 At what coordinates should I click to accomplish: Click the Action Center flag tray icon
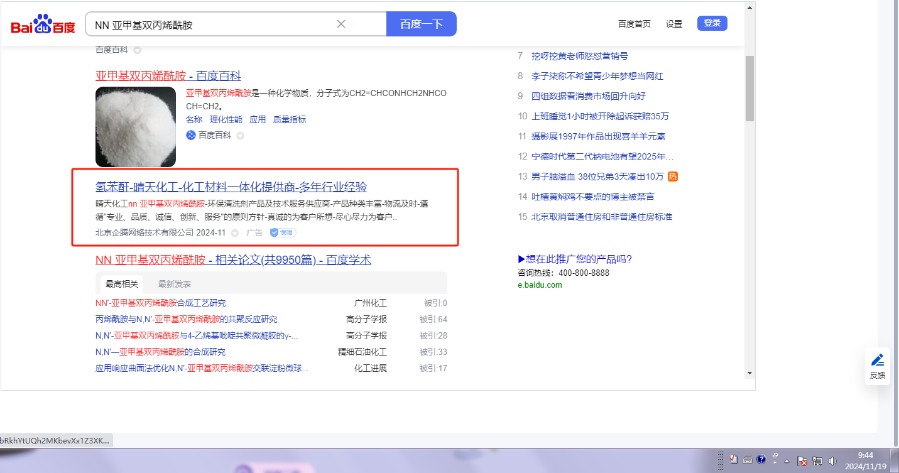802,460
